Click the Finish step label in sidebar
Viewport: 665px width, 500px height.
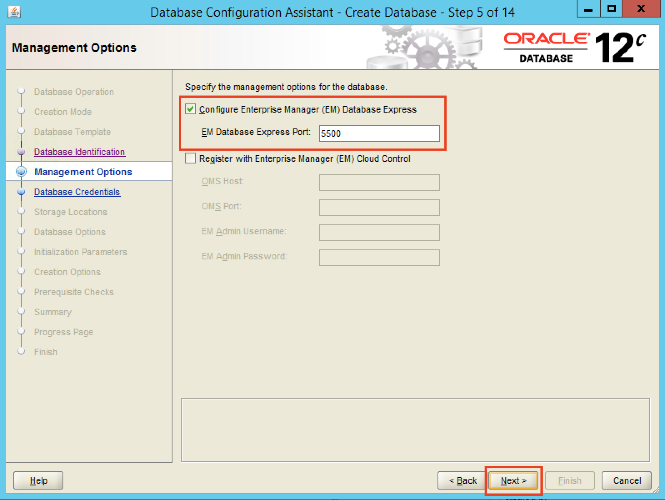click(46, 352)
